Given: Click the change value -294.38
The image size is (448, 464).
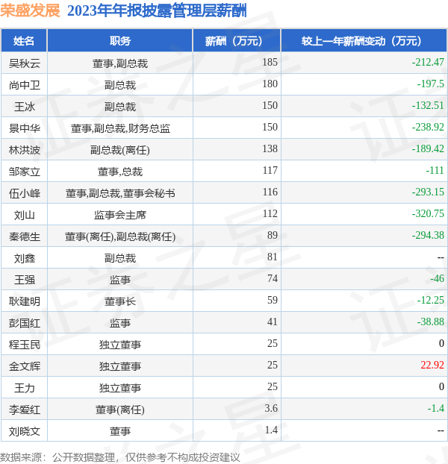Looking at the screenshot, I should pos(428,235).
